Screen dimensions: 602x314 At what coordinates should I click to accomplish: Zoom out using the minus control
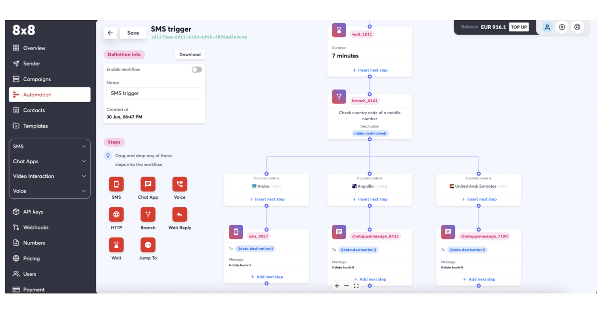click(x=346, y=285)
